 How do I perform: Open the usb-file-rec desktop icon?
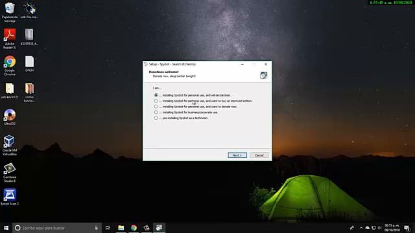[x=29, y=10]
